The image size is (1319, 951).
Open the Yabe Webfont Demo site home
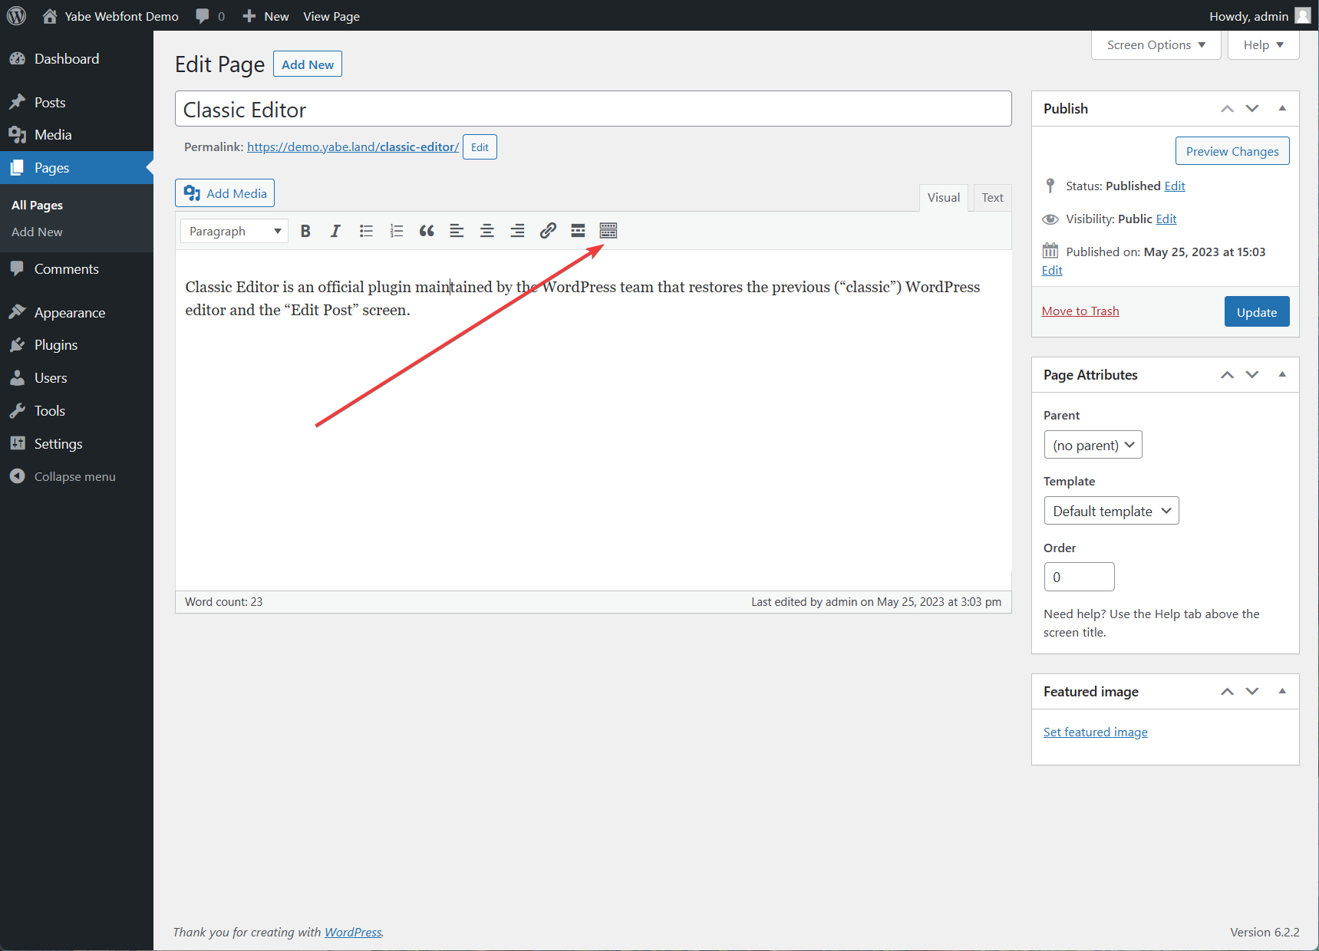(x=110, y=16)
